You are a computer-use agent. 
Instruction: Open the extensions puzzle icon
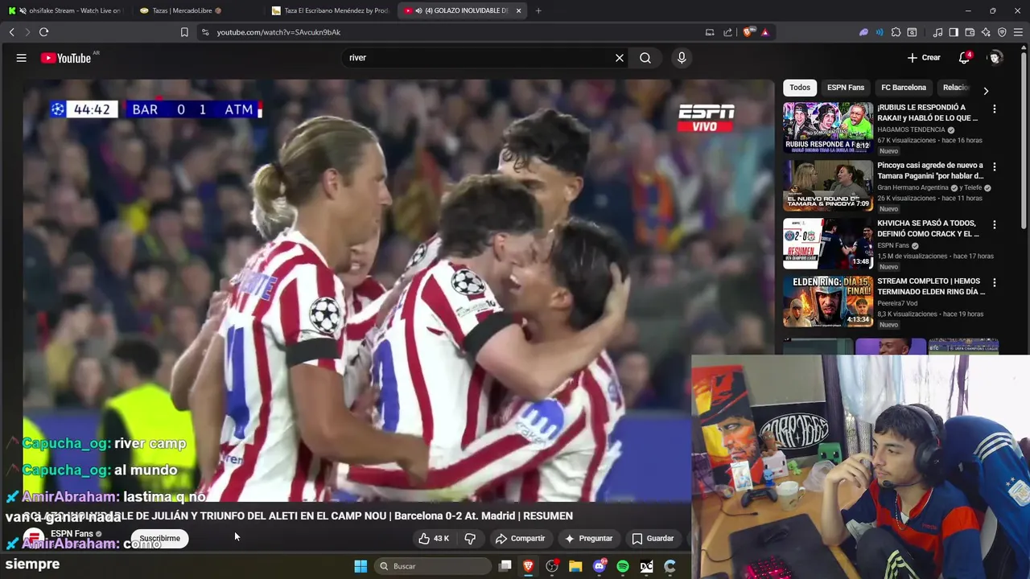pos(896,32)
